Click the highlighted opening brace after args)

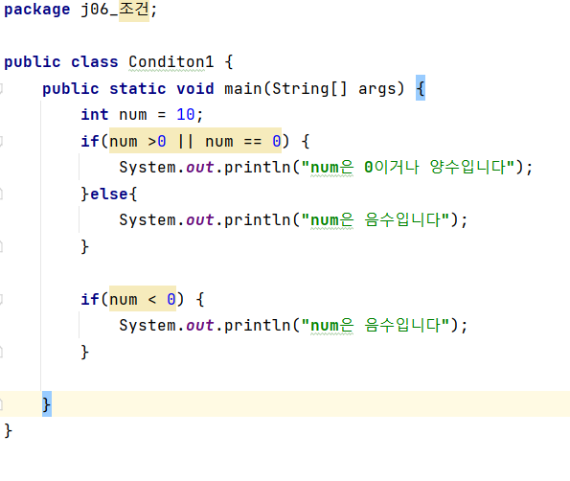(421, 88)
